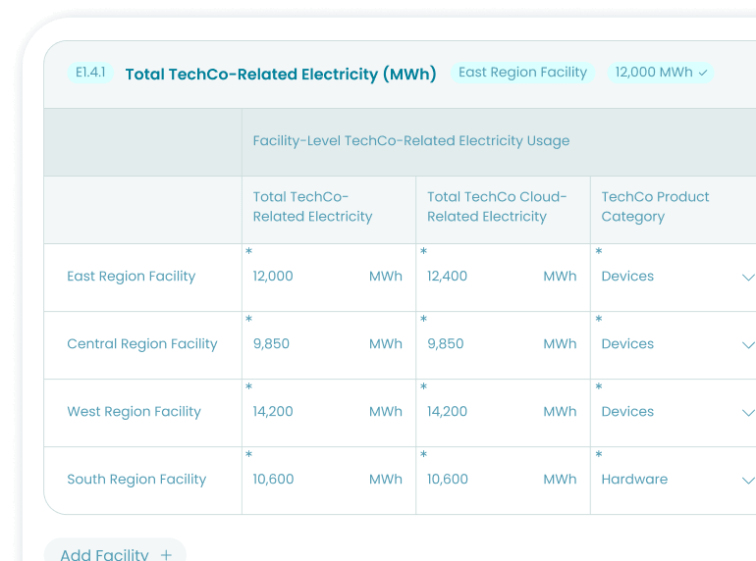Expand East Region Facility product category dropdown
Screen dimensions: 756x561
pos(748,278)
